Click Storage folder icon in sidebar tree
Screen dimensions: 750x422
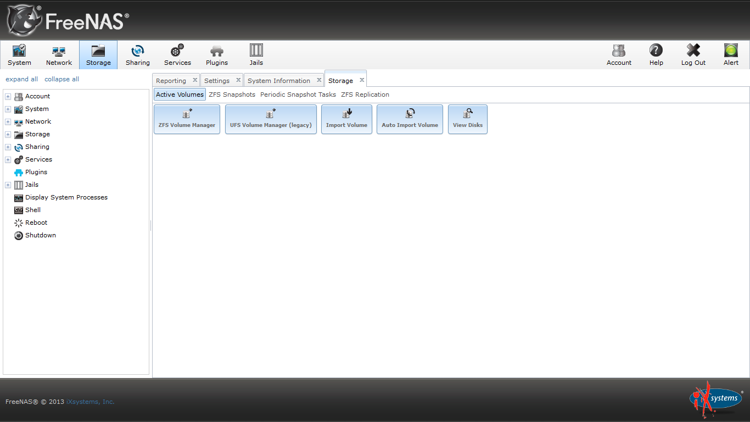point(19,135)
